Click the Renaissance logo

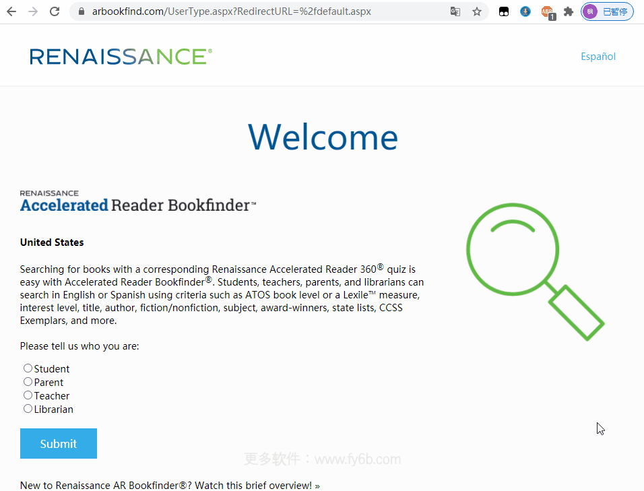[x=121, y=57]
